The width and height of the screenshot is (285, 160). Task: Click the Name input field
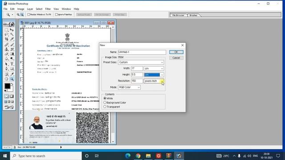tap(142, 52)
